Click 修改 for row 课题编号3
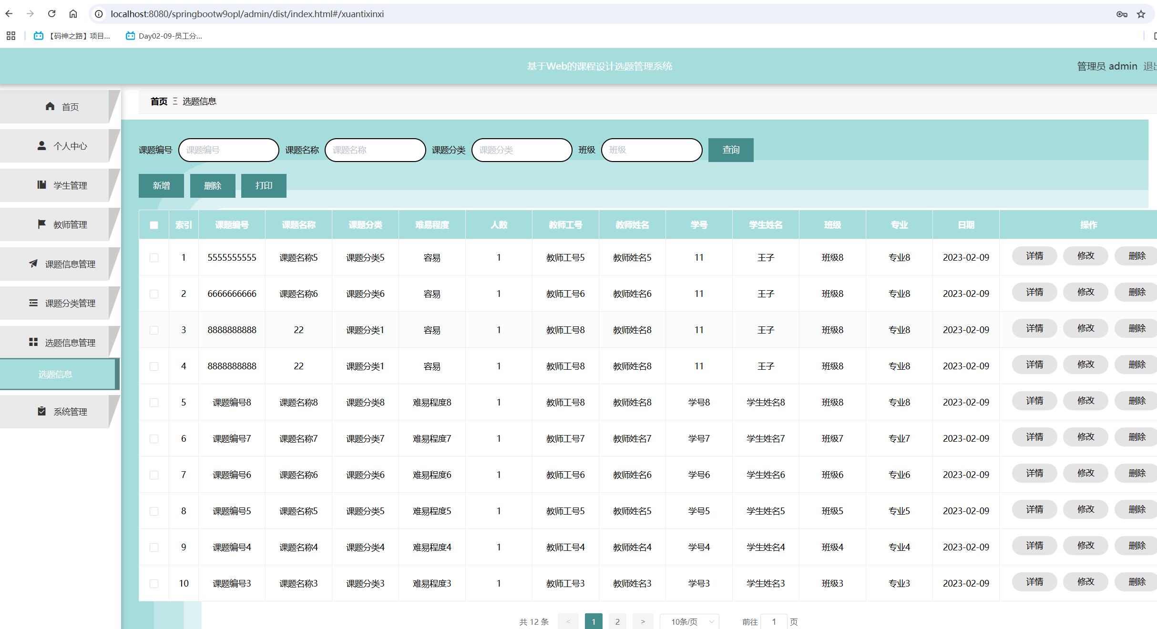1157x629 pixels. click(x=1085, y=582)
